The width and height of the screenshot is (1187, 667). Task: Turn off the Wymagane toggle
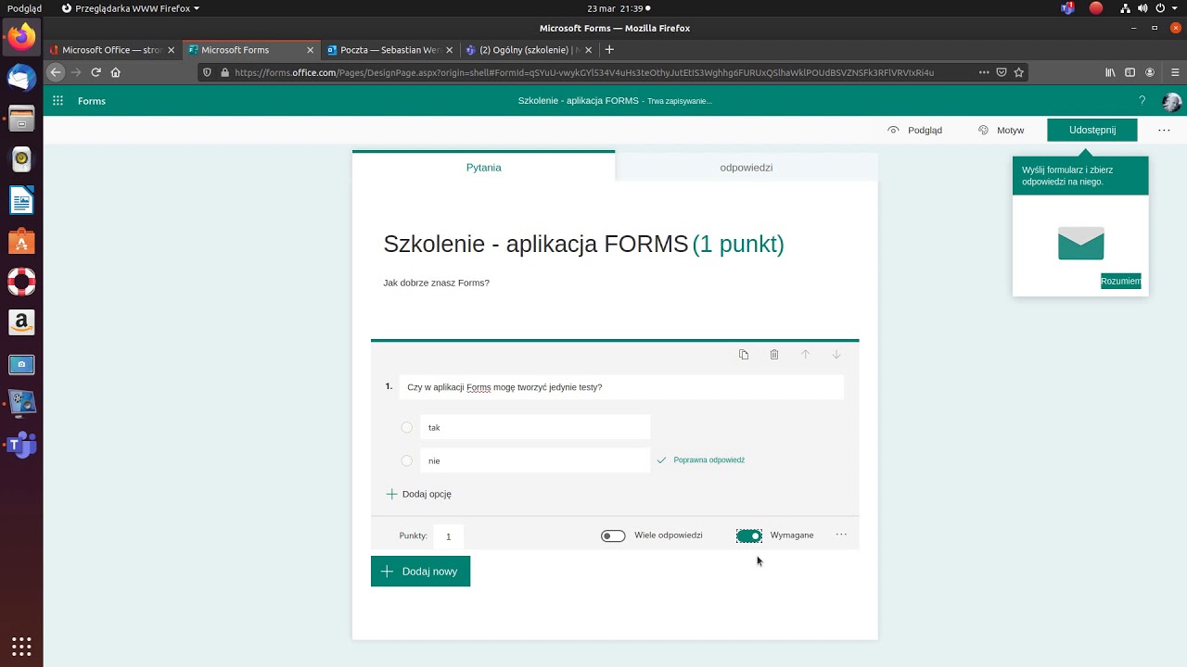[x=749, y=535]
